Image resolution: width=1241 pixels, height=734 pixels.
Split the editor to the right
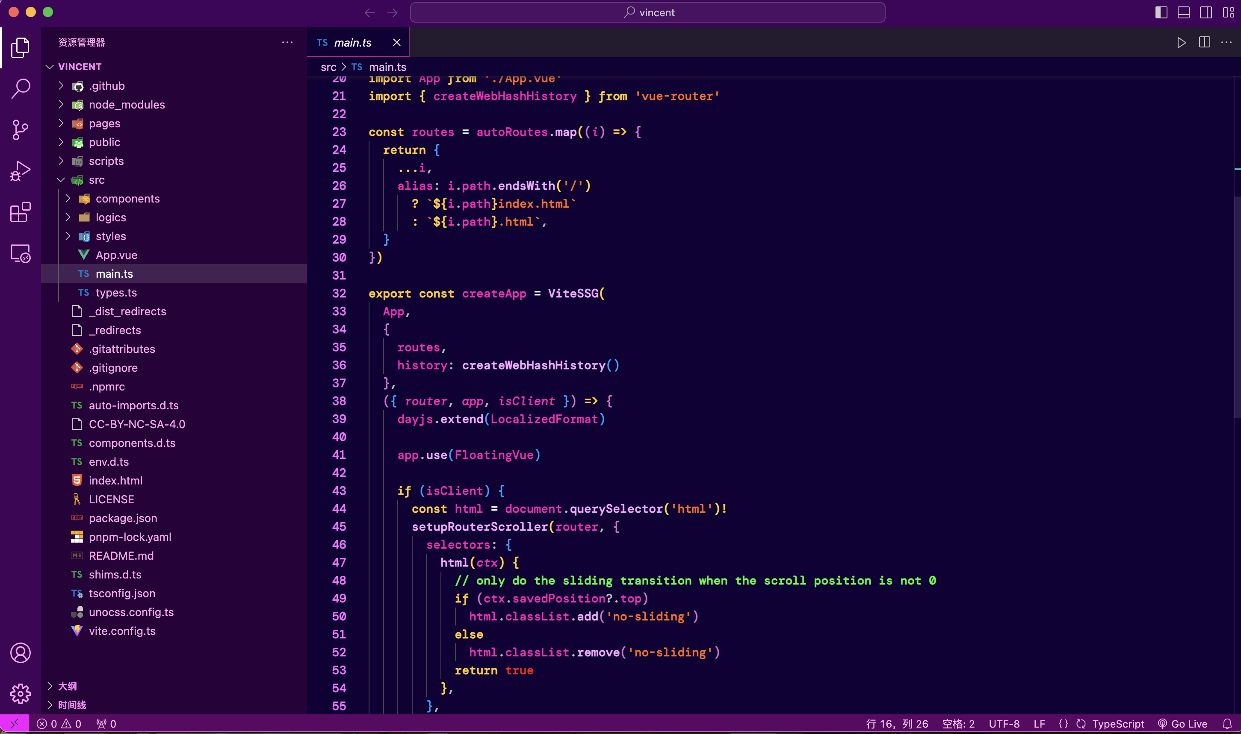1204,43
